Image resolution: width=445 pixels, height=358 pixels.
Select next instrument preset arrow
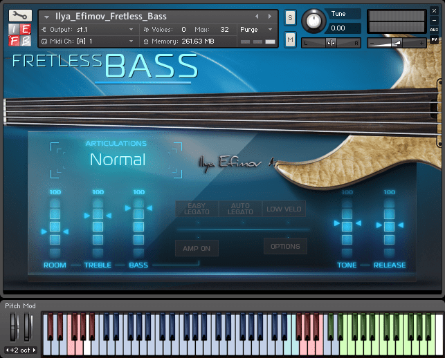click(270, 17)
